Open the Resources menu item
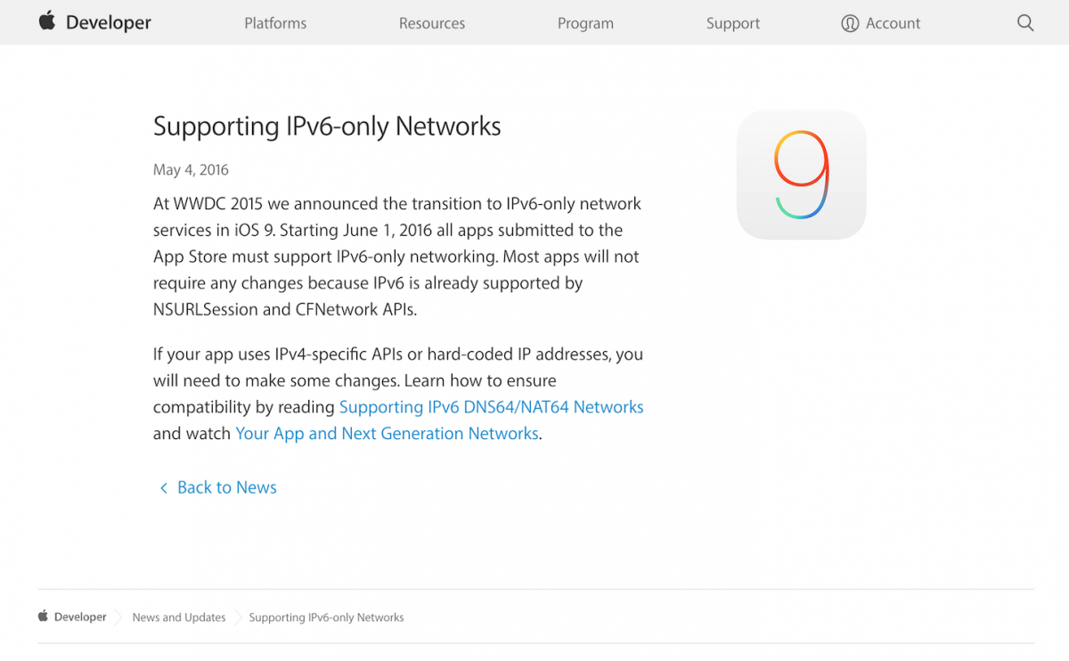1069x661 pixels. pyautogui.click(x=432, y=23)
